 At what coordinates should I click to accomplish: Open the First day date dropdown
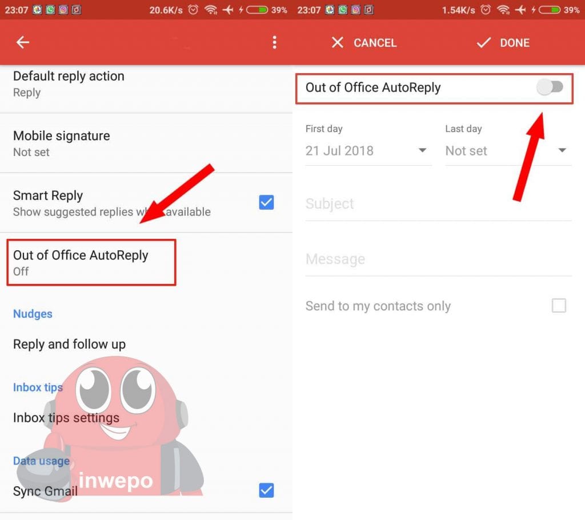point(368,150)
